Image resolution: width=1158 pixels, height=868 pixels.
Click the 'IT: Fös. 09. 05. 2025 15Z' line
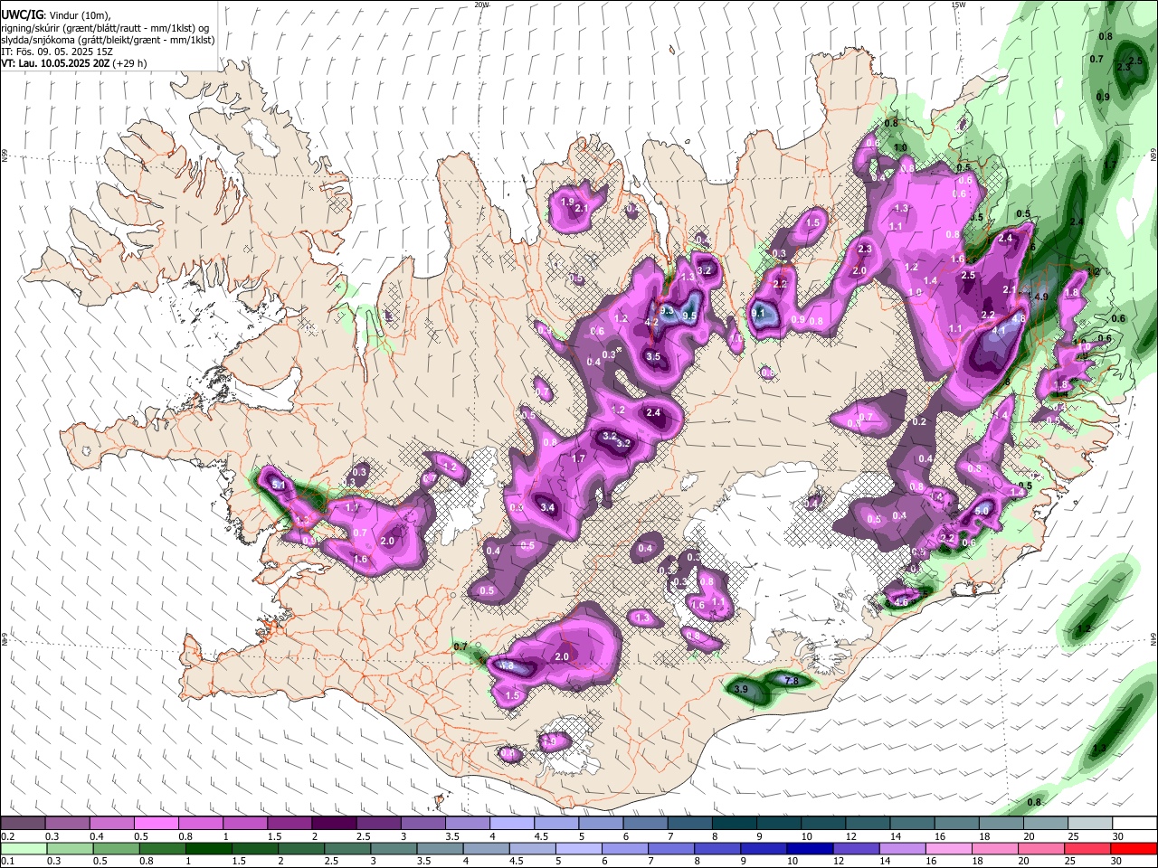(56, 52)
